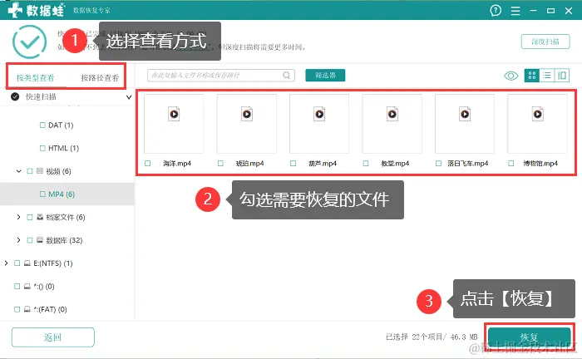582x359 pixels.
Task: Open the help question-mark icon
Action: (x=496, y=10)
